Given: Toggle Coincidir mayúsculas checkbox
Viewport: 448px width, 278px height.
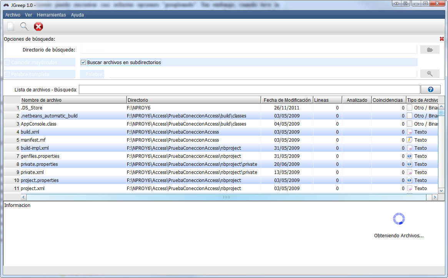Looking at the screenshot, I should pyautogui.click(x=7, y=63).
